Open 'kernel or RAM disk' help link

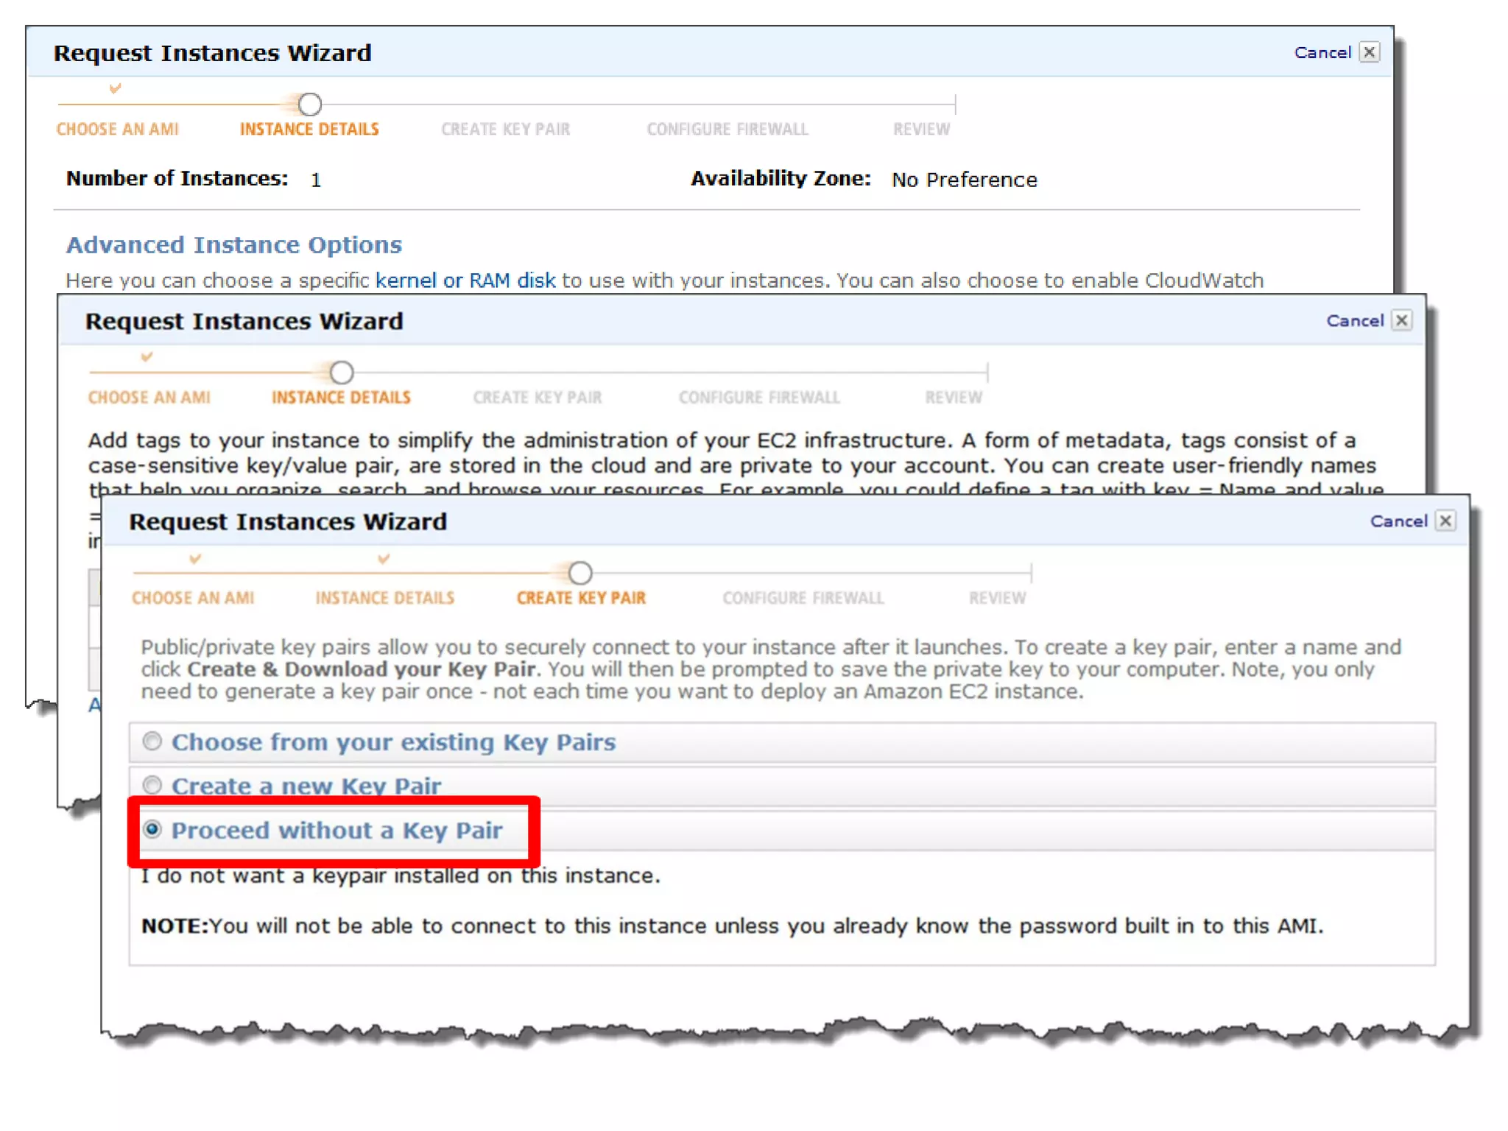pos(465,281)
